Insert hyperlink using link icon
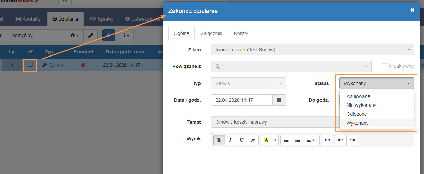This screenshot has height=174, width=424. click(x=327, y=140)
